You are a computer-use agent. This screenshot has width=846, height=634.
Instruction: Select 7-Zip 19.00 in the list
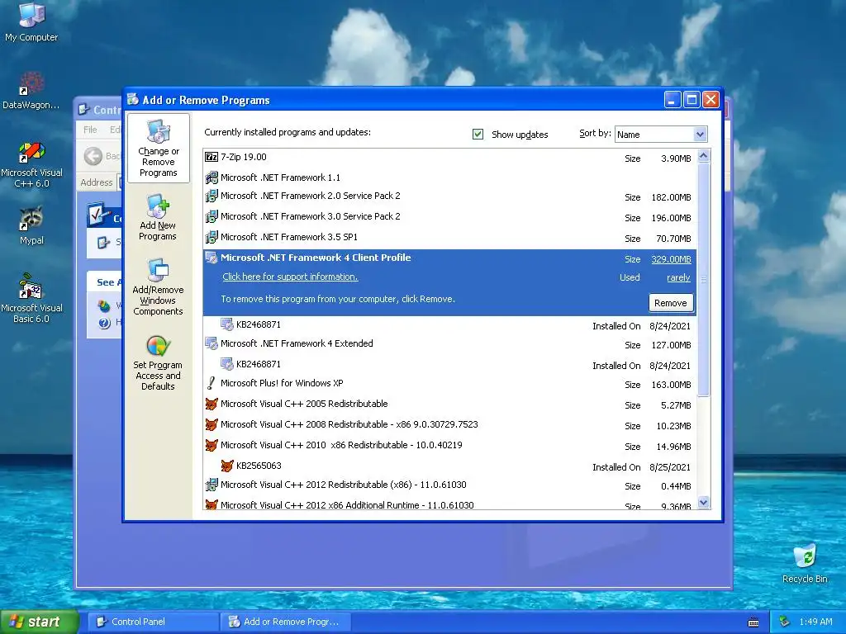(x=450, y=158)
